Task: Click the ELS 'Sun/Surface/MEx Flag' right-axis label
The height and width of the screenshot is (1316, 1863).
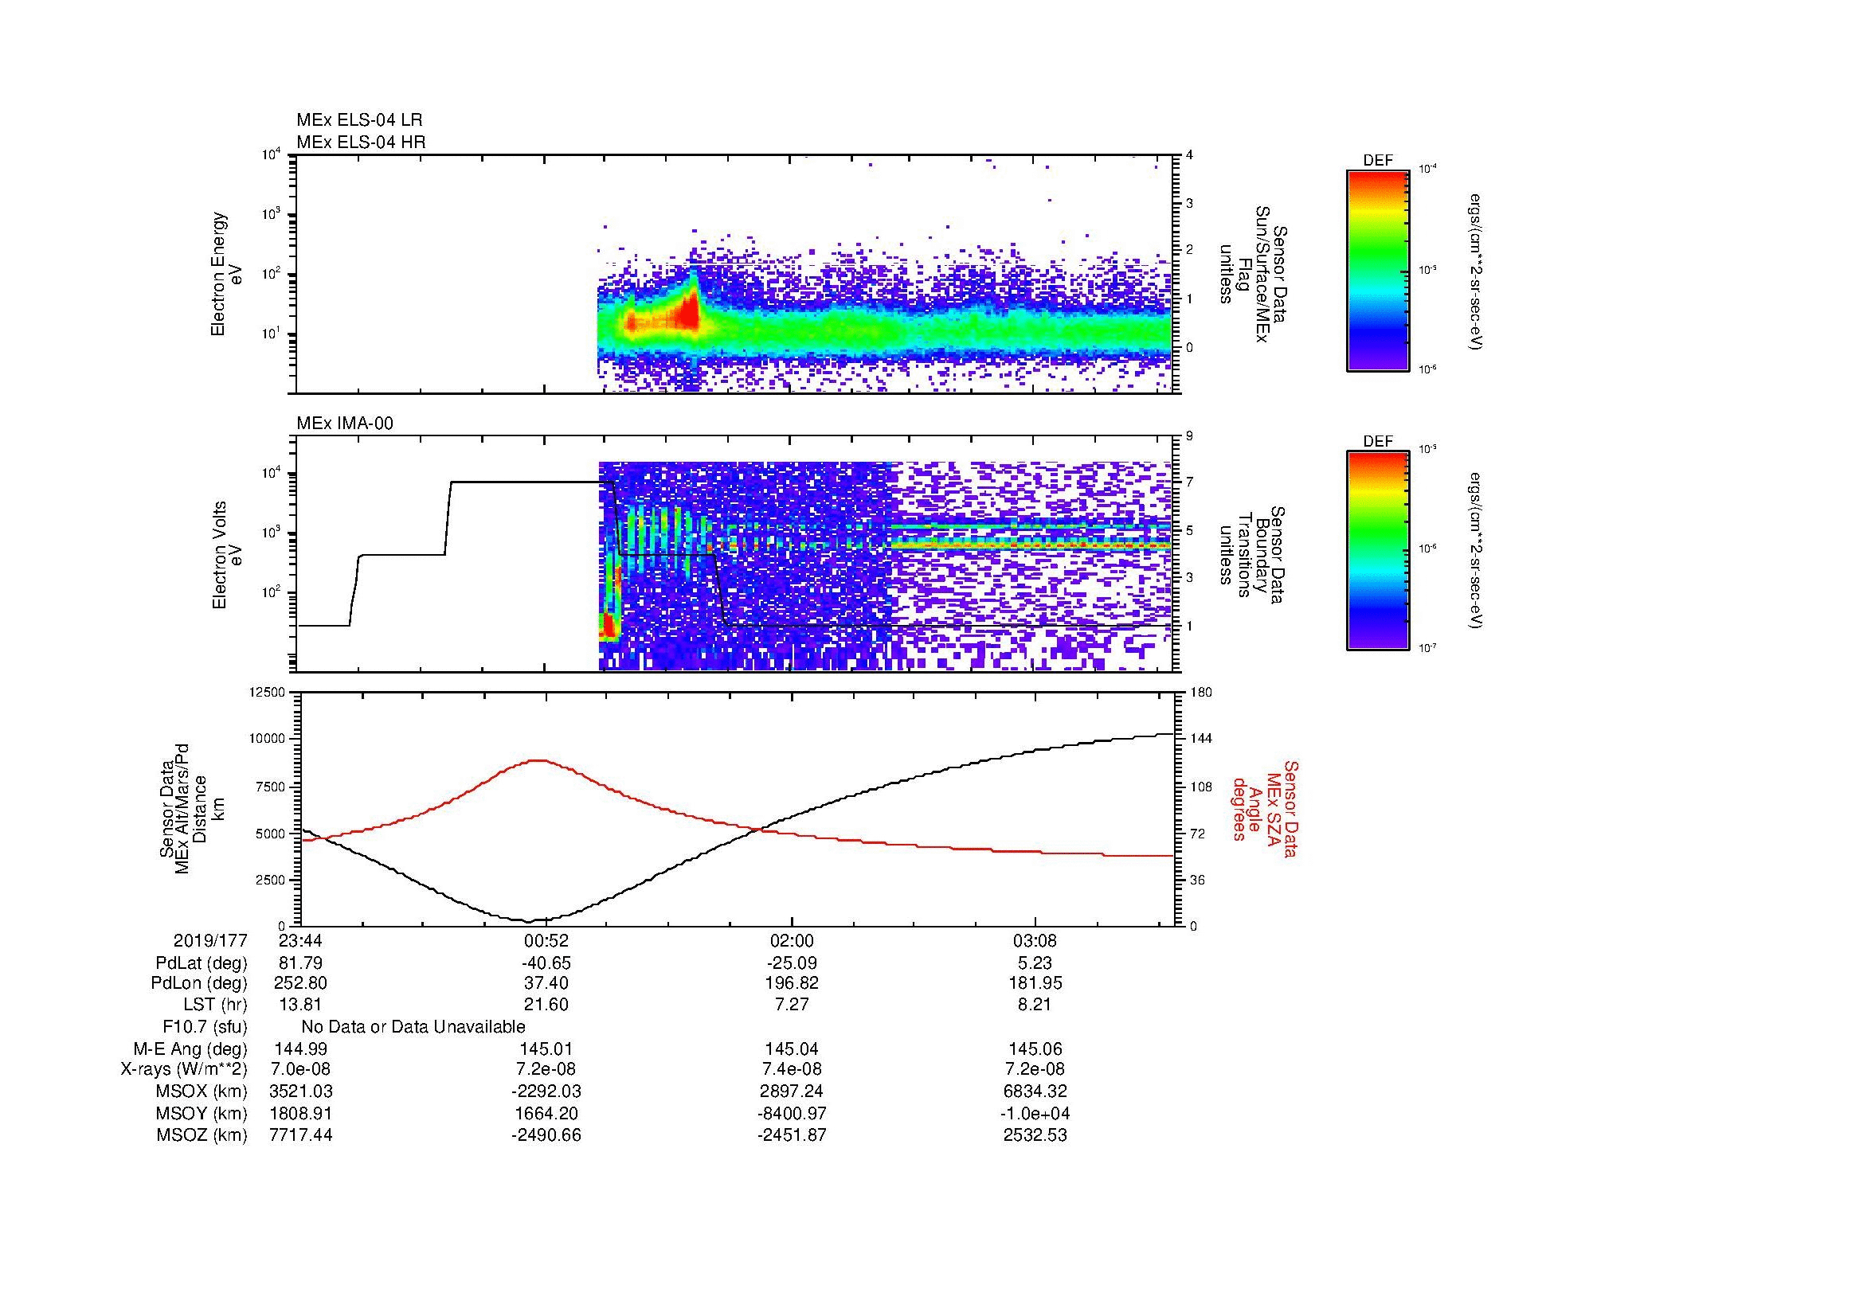Action: [x=1254, y=274]
